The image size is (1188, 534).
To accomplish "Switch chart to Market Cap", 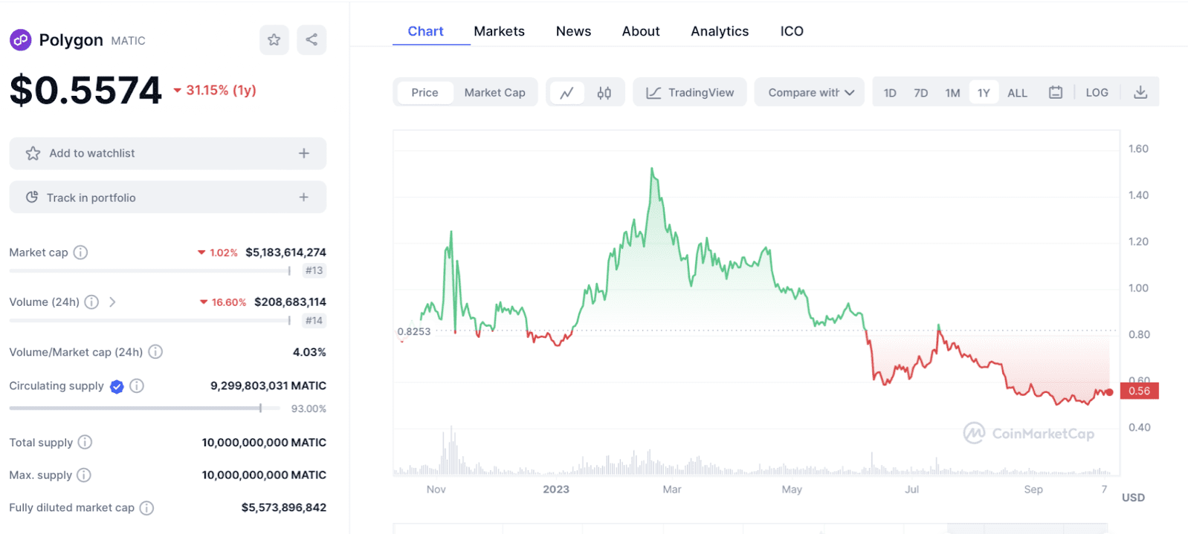I will (494, 93).
